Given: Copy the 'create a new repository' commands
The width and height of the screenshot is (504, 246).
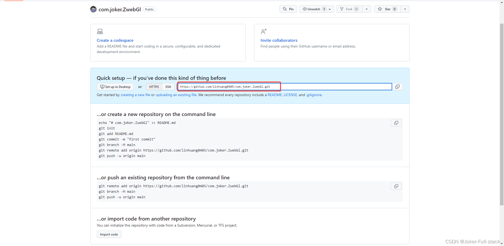Looking at the screenshot, I should coord(396,123).
